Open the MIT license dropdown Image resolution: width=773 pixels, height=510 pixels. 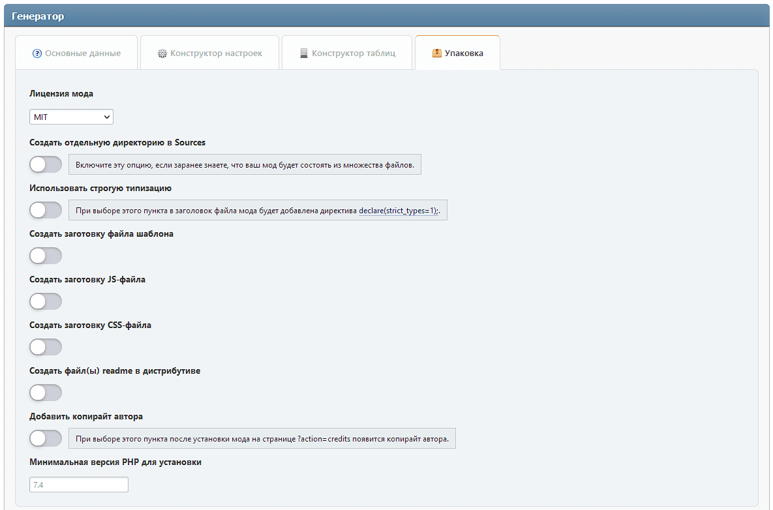pyautogui.click(x=72, y=117)
